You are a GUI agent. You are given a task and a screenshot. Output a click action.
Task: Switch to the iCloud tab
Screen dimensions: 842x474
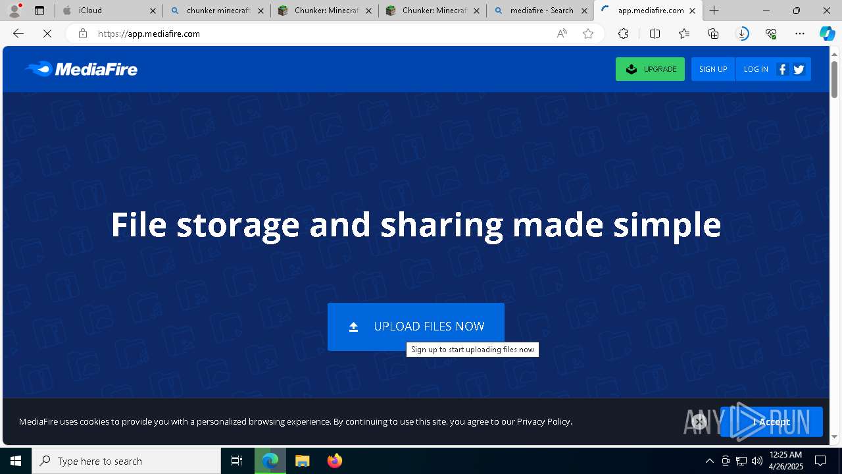point(109,11)
